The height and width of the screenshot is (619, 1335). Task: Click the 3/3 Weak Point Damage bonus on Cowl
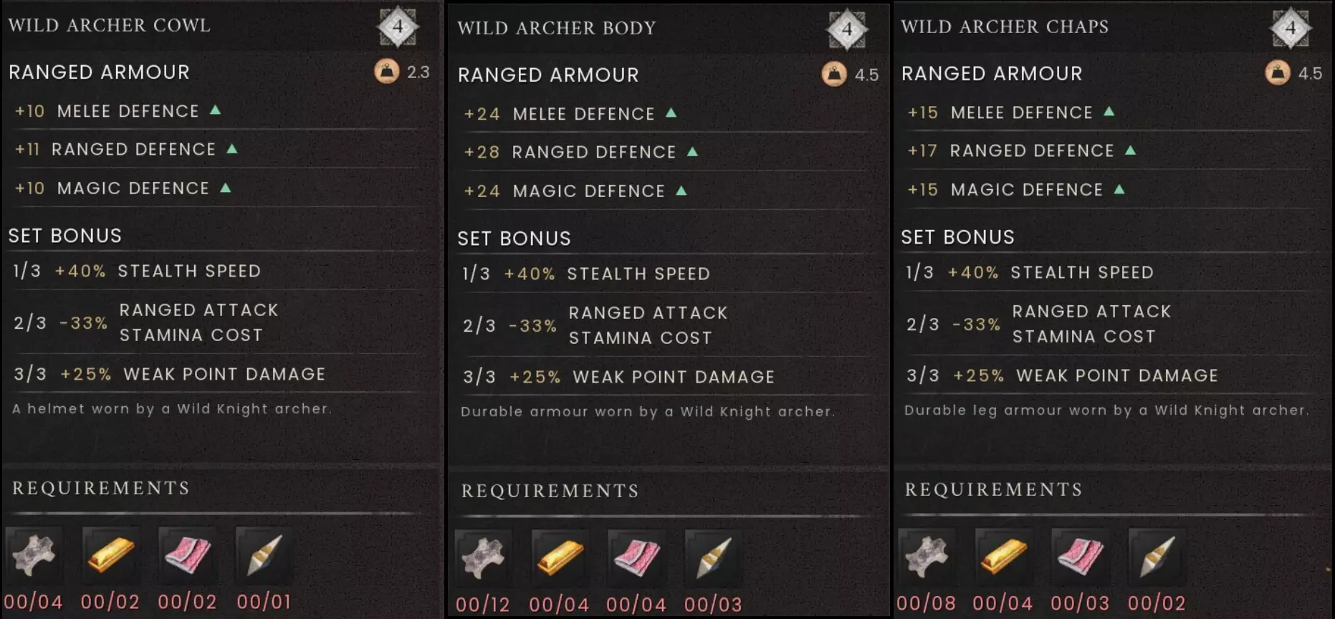(170, 374)
